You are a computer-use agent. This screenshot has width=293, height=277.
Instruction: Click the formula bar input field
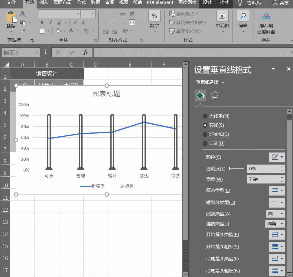coord(193,52)
